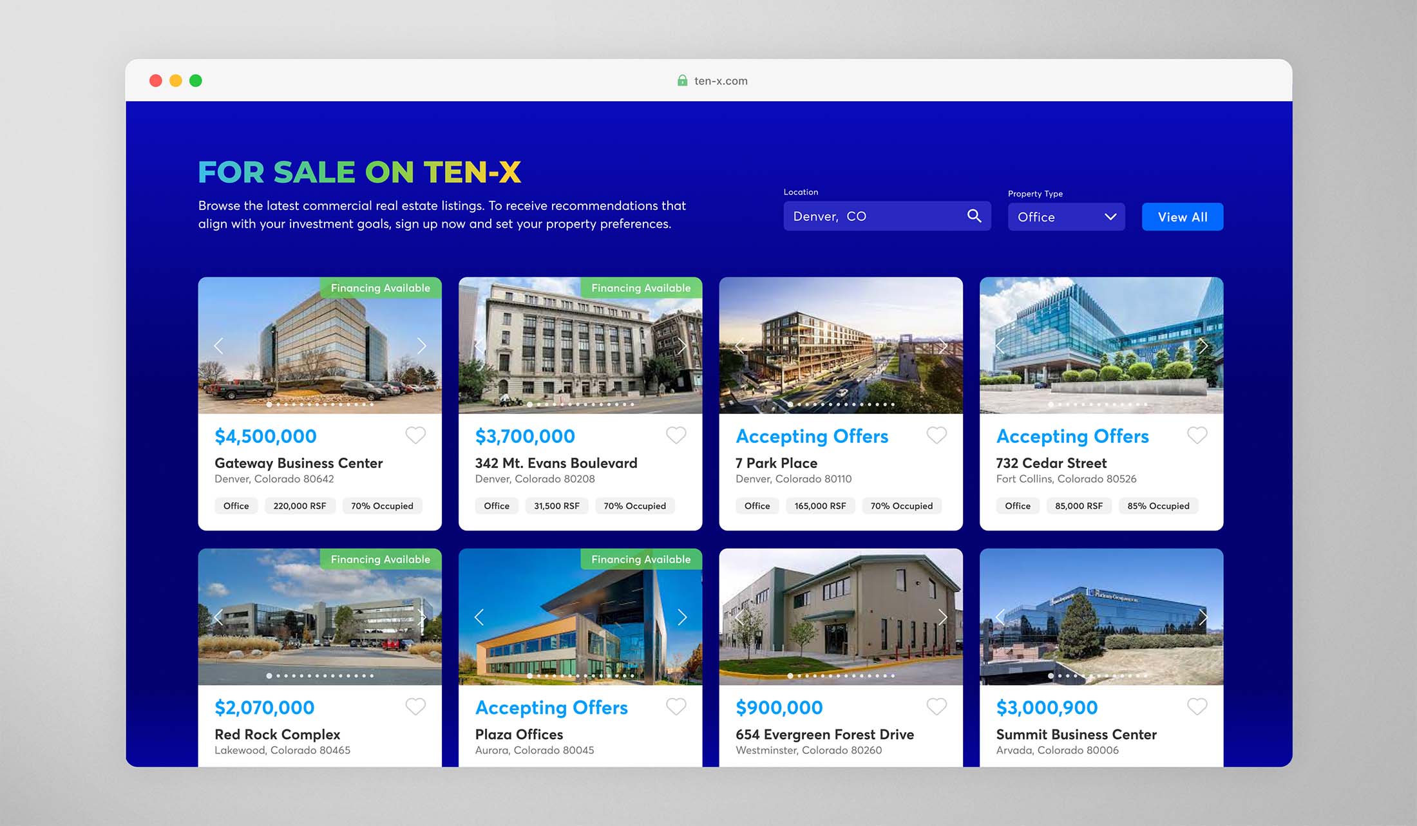The height and width of the screenshot is (826, 1417).
Task: Go to previous photo of Gateway Business Center
Action: 219,346
